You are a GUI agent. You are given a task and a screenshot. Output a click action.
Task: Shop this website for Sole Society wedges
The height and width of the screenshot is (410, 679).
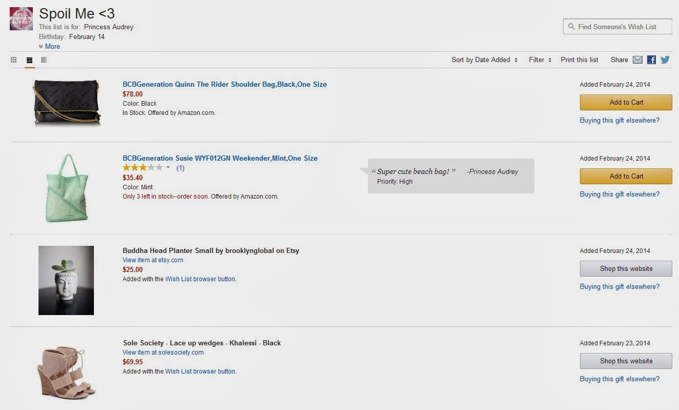[x=626, y=361]
